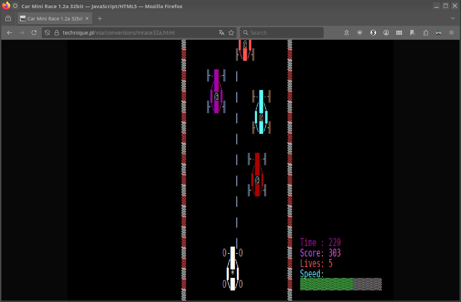Open the uBlock Origin extension icon
The height and width of the screenshot is (302, 461).
pyautogui.click(x=360, y=33)
